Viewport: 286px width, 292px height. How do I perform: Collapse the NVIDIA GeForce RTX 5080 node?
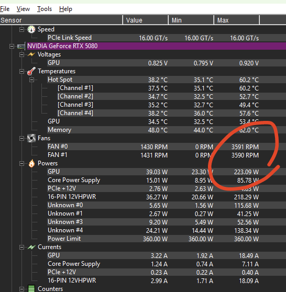(12, 46)
